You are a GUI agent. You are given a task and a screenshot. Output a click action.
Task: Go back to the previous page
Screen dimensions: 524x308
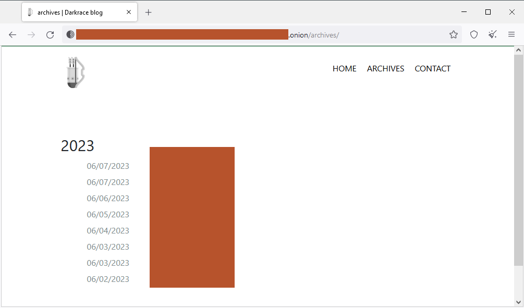point(13,35)
